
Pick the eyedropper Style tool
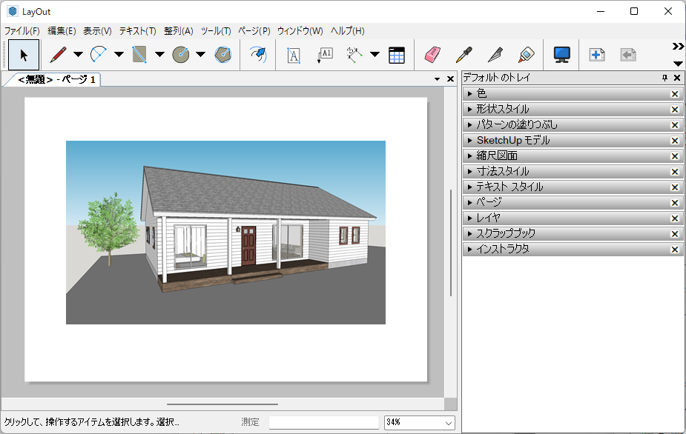coord(464,55)
